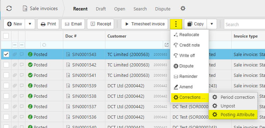Screen dimensions: 265x128
Task: Click into the Search input field
Action: point(244,24)
